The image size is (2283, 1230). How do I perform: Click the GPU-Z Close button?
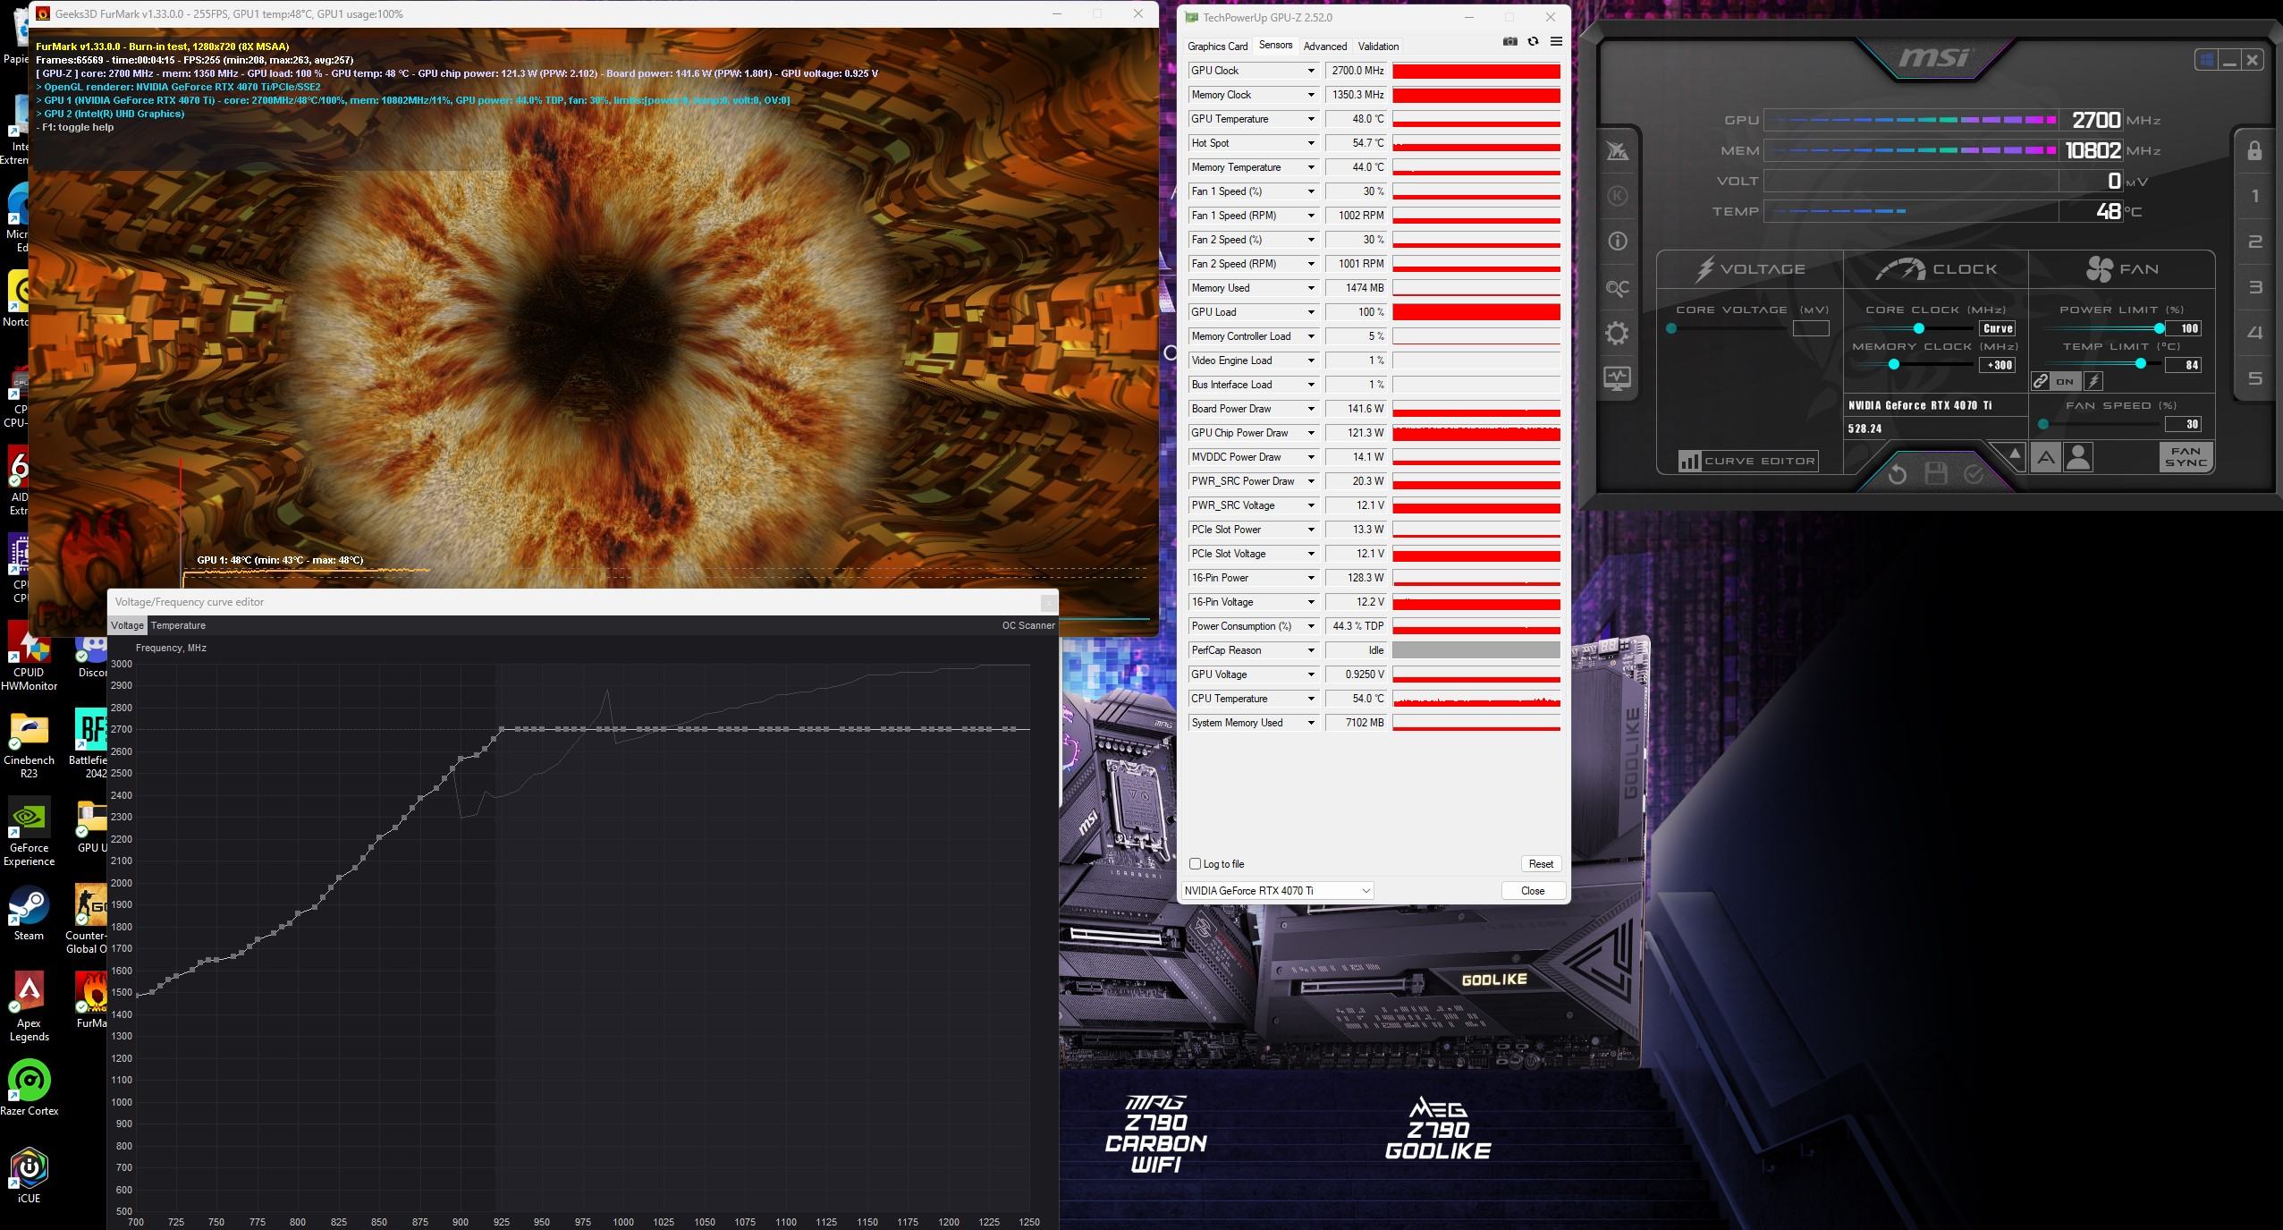(1533, 891)
